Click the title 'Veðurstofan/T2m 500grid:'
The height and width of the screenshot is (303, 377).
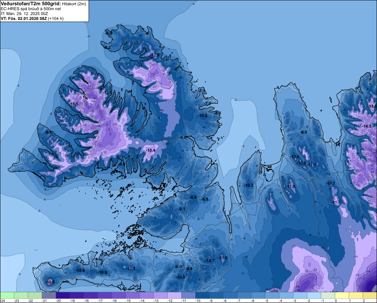pos(31,4)
